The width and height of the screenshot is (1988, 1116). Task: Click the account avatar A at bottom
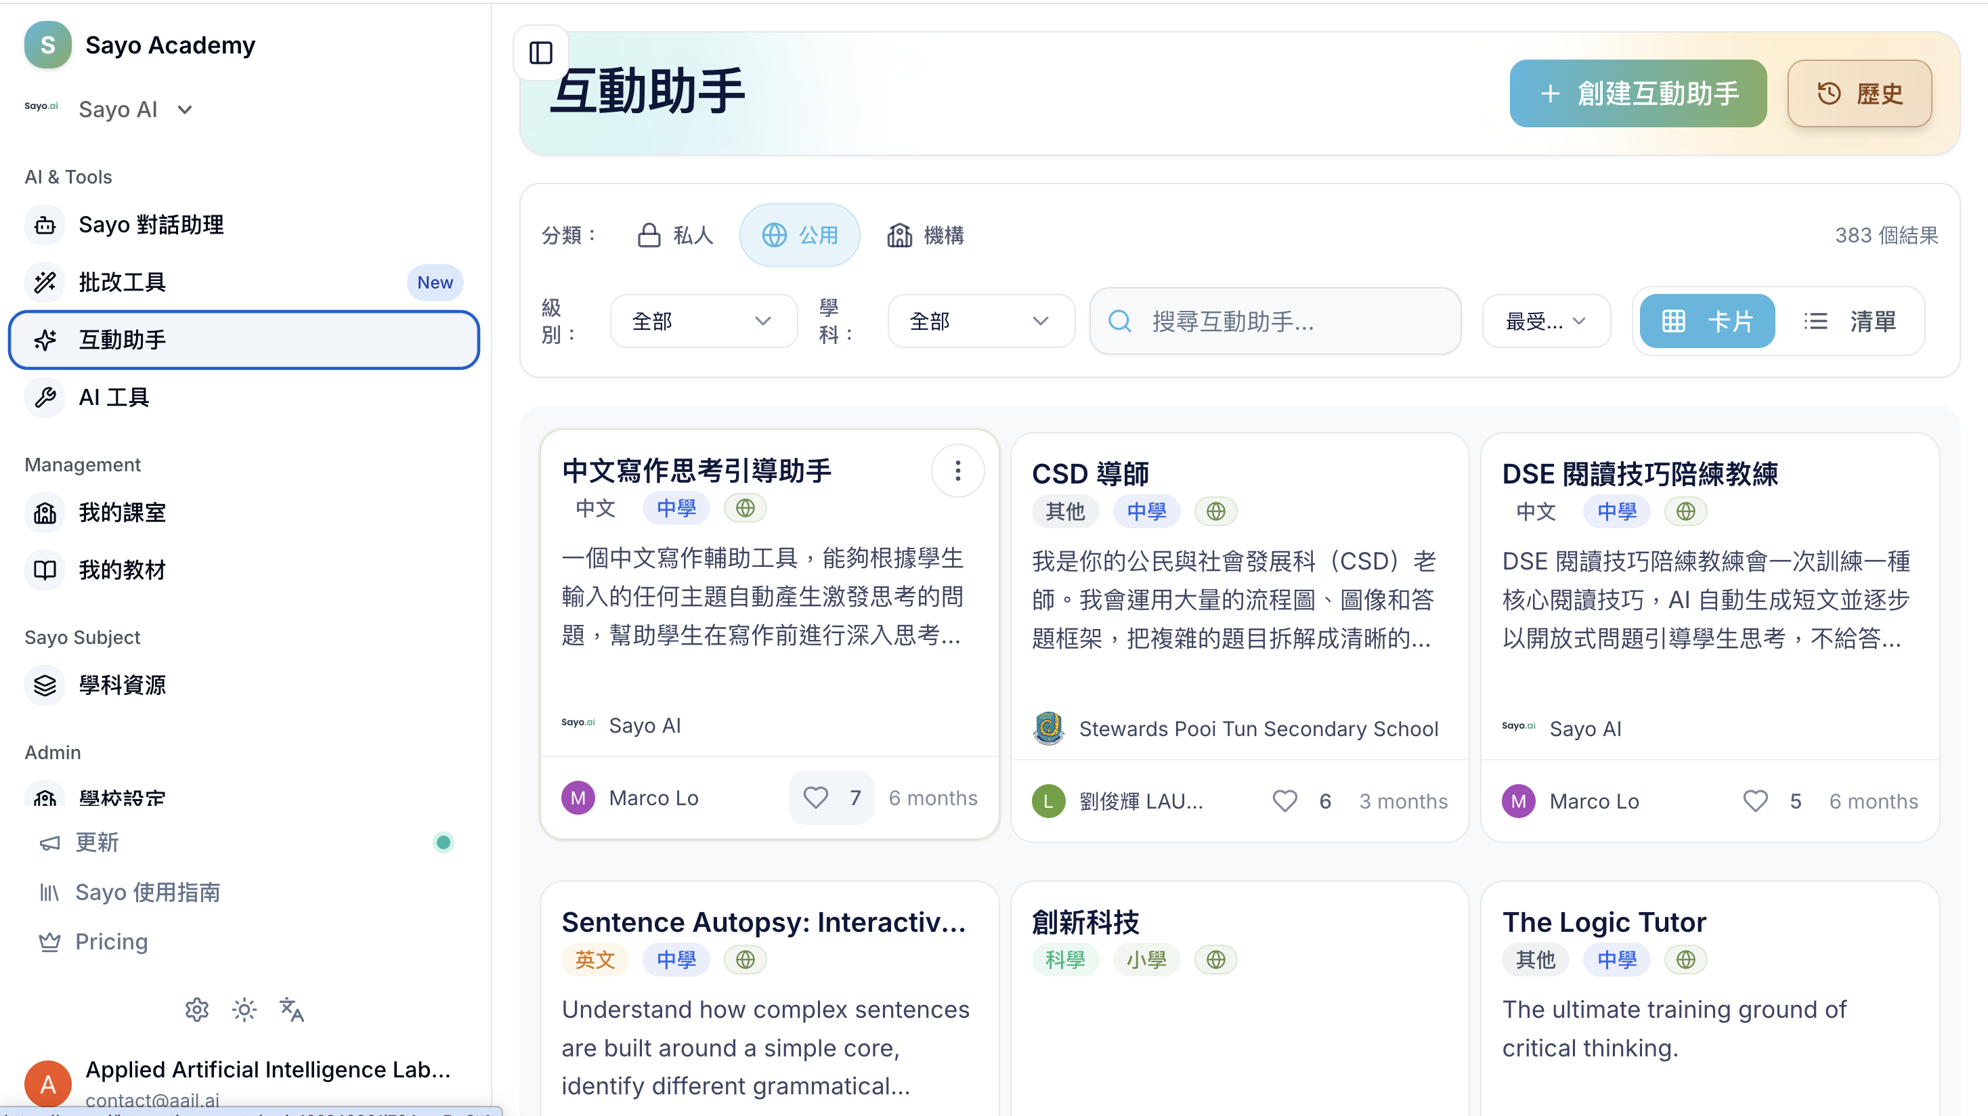click(x=48, y=1083)
